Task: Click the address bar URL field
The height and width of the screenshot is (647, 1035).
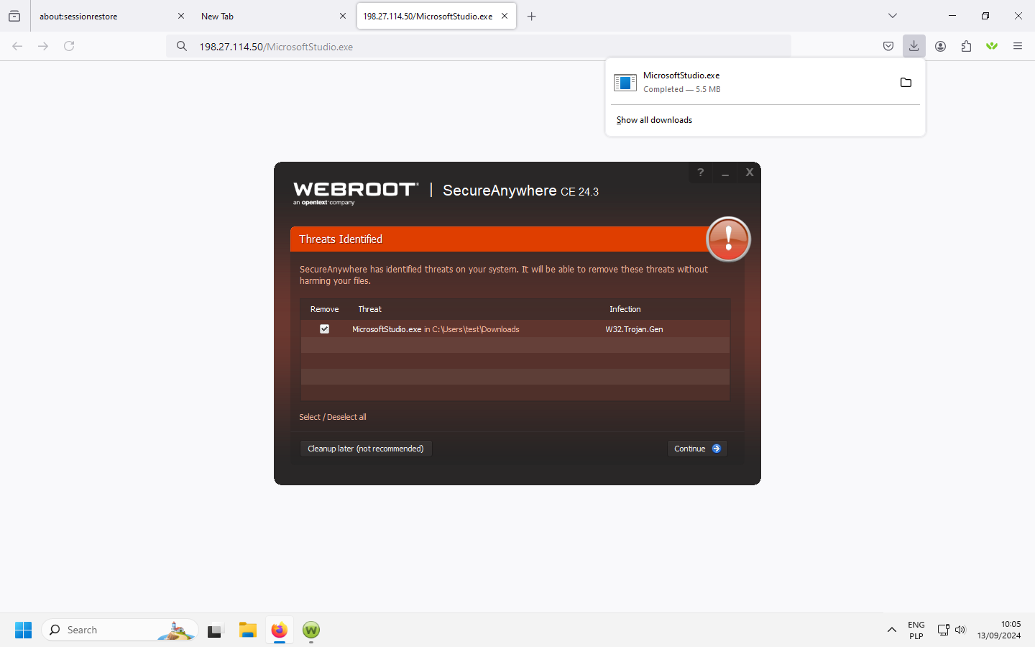Action: coord(479,46)
